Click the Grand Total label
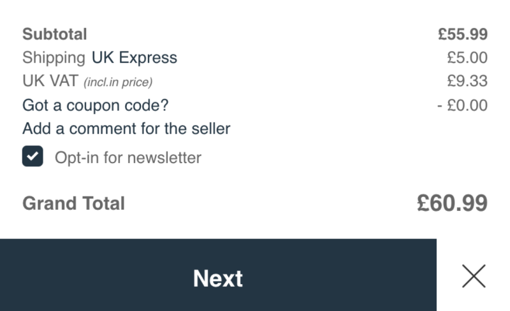 (x=73, y=203)
